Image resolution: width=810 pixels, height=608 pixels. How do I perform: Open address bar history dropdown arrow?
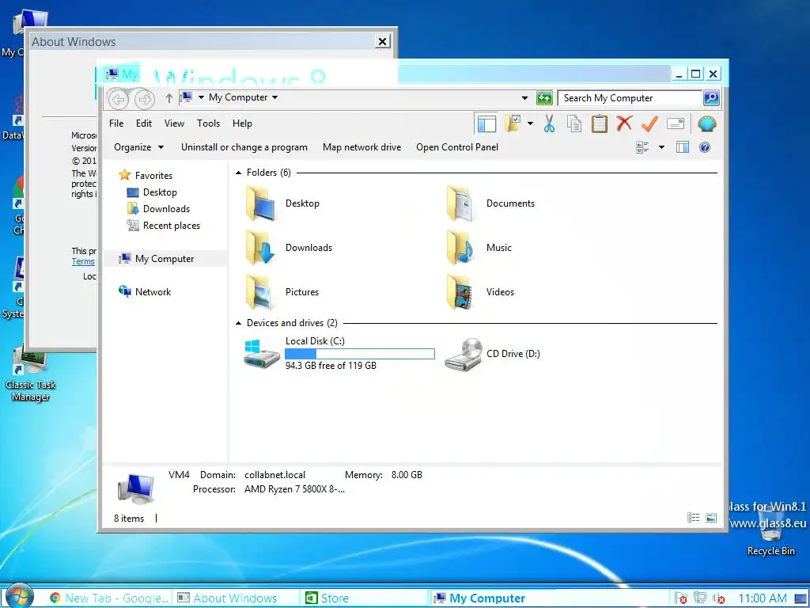click(524, 97)
